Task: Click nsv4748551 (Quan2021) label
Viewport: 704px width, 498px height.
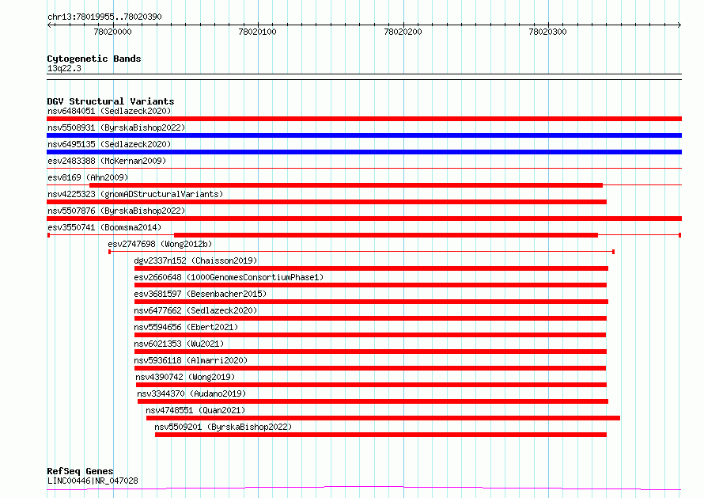Action: click(195, 410)
